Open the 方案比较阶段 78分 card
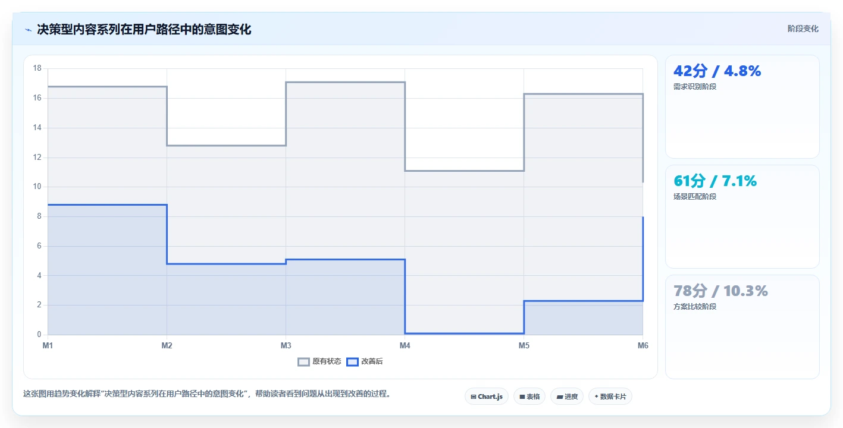The image size is (843, 428). pos(742,327)
